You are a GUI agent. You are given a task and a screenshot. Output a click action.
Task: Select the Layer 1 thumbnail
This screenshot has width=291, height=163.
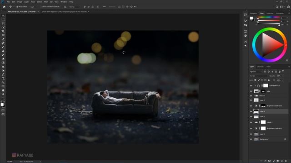point(256,134)
